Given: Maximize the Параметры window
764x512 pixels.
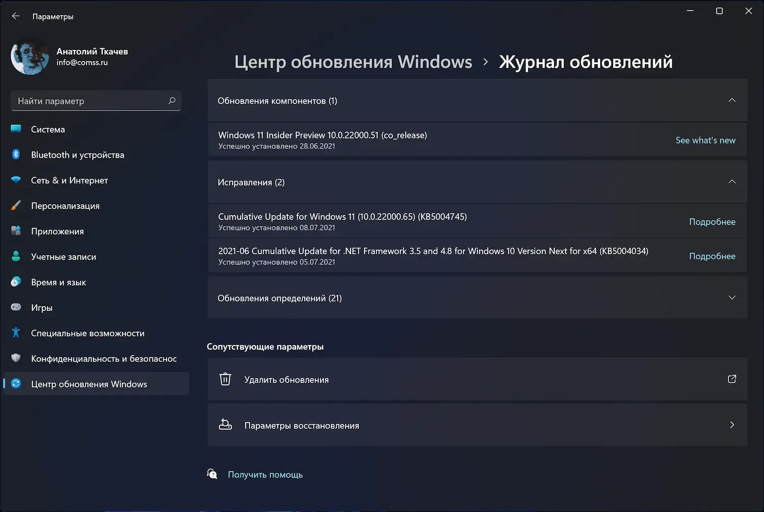Looking at the screenshot, I should (x=719, y=11).
